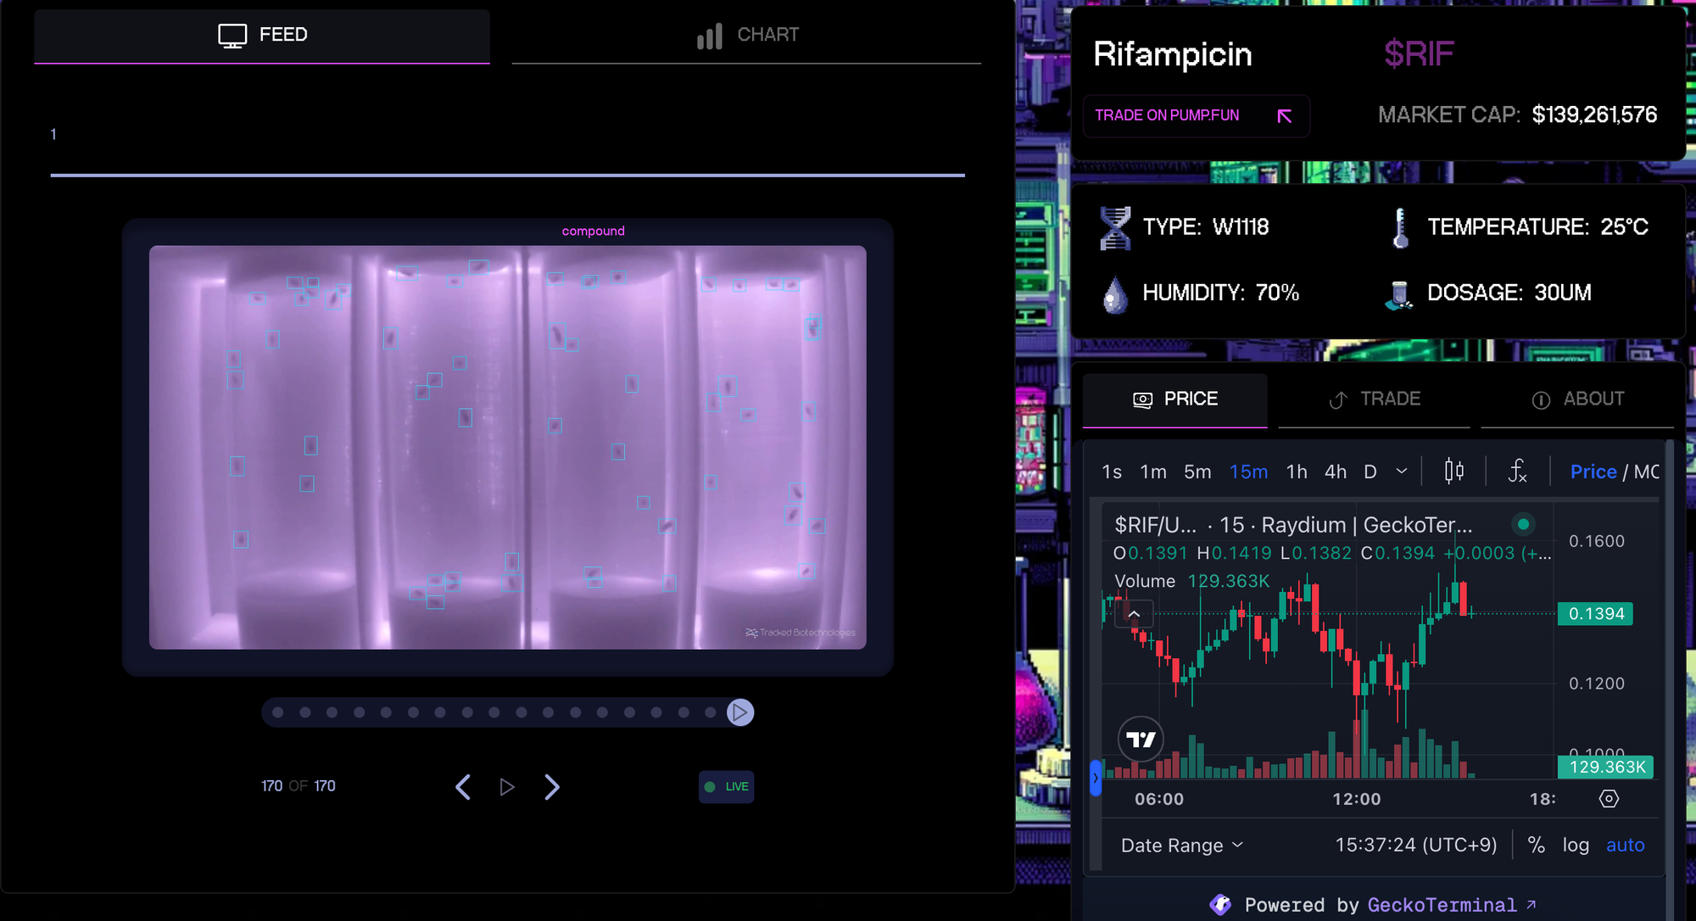The width and height of the screenshot is (1696, 921).
Task: Expand the Price/MC selector dropdown
Action: 1611,470
